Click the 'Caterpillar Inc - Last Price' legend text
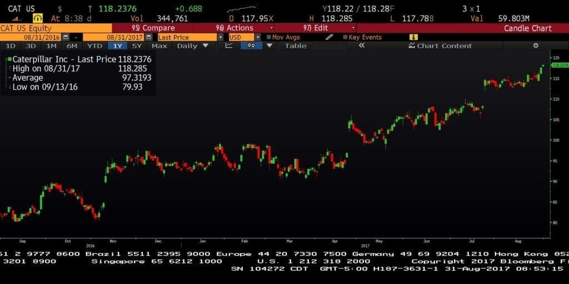Screen dimensions: 569x284 pos(64,59)
